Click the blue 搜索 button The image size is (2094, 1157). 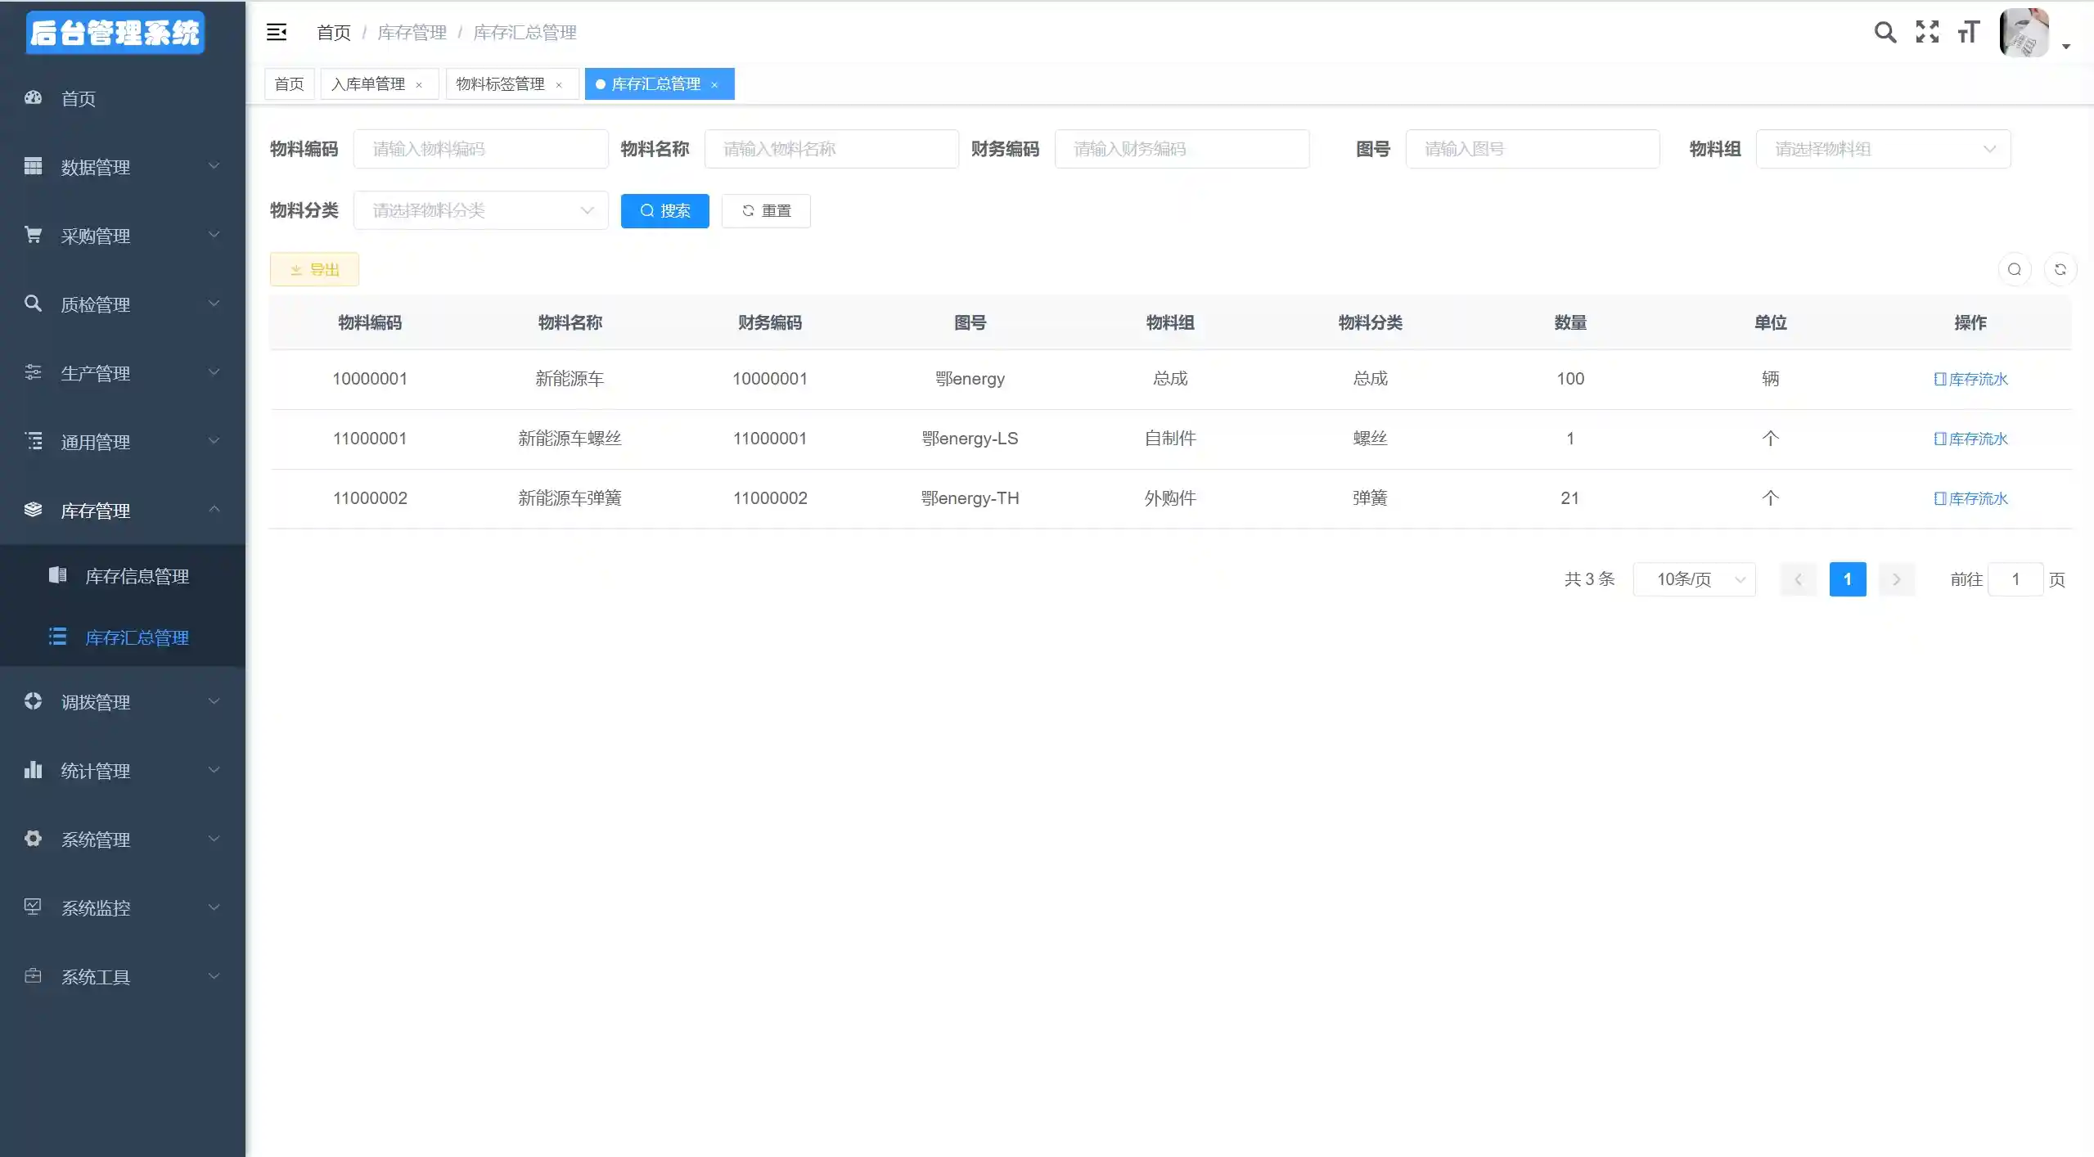point(664,211)
